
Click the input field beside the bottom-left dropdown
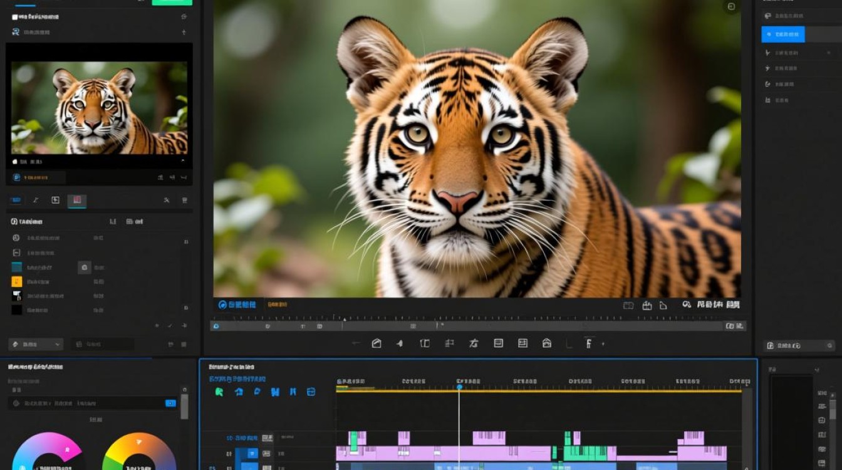(x=102, y=344)
